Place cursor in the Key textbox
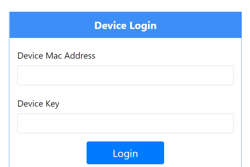The image size is (250, 167). coord(125,123)
